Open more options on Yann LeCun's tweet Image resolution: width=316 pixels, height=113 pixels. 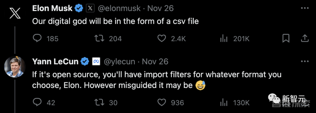point(305,61)
